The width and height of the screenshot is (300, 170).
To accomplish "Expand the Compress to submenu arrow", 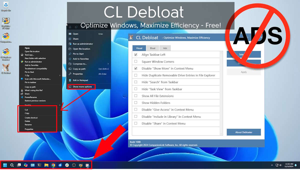I will tap(108, 64).
